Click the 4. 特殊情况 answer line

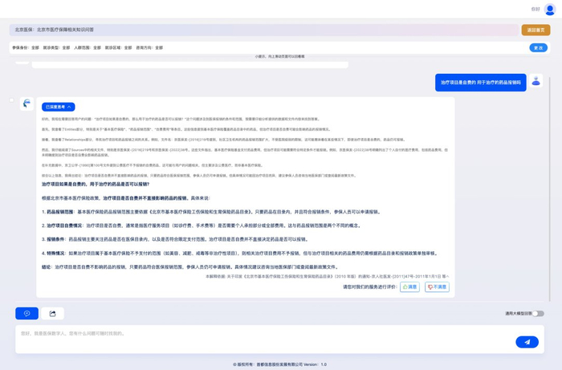pyautogui.click(x=240, y=254)
